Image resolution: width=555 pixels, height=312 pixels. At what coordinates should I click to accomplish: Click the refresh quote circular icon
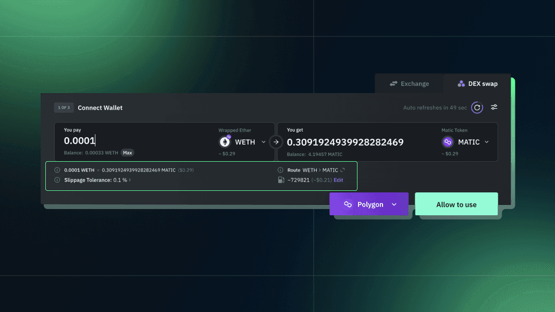[x=477, y=108]
